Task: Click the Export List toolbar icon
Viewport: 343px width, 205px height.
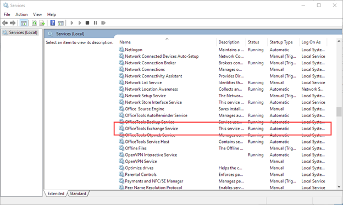Action: pyautogui.click(x=42, y=23)
